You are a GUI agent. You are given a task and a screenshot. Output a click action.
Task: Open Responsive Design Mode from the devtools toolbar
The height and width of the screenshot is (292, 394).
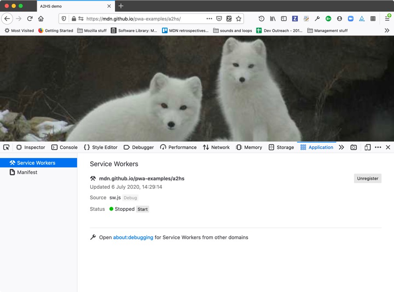pyautogui.click(x=366, y=148)
